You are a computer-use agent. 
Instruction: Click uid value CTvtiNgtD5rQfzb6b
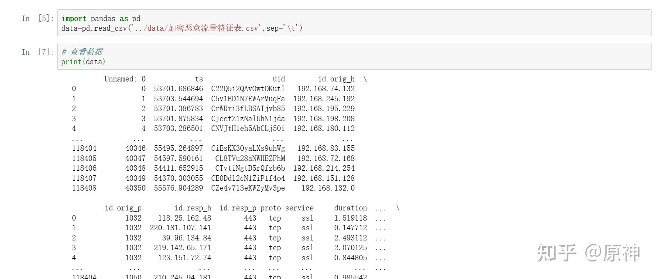tap(250, 168)
